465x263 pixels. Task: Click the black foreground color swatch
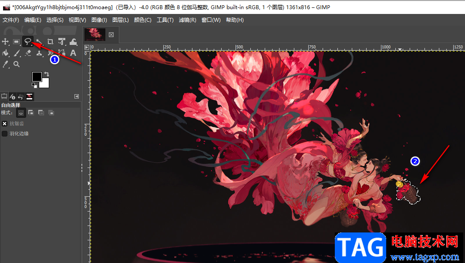[36, 76]
